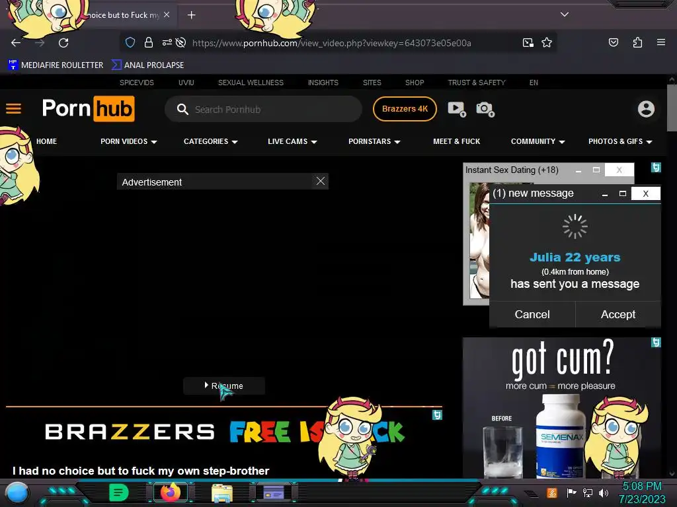The width and height of the screenshot is (677, 507).
Task: Click the Resume playback button
Action: click(224, 386)
